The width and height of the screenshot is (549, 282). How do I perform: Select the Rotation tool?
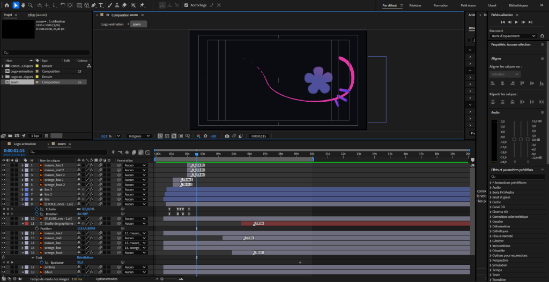(x=62, y=5)
